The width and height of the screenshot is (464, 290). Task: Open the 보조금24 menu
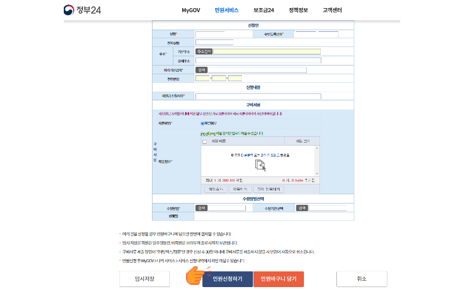pos(264,10)
